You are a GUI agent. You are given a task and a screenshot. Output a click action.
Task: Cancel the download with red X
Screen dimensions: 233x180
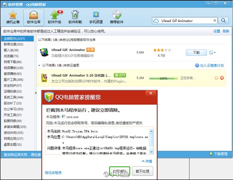point(222,78)
